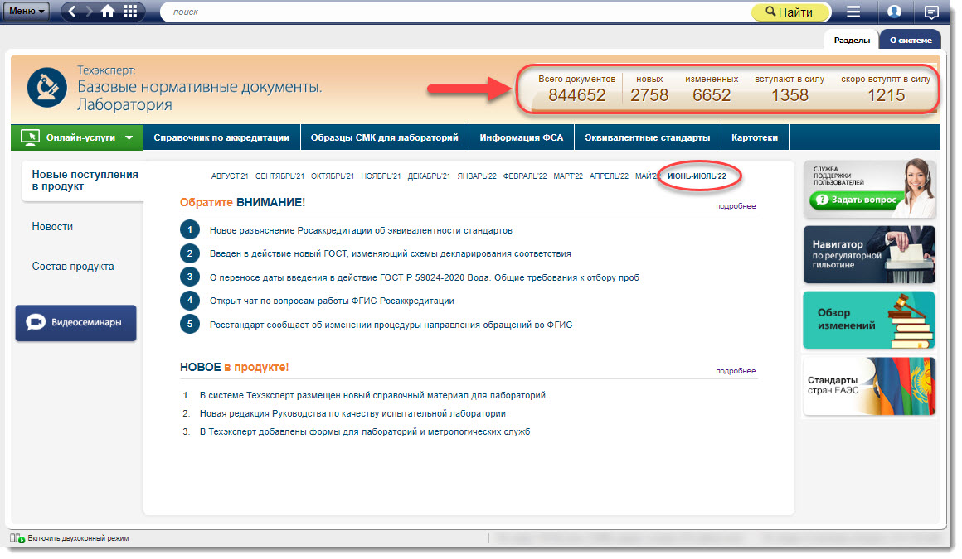Select Новые поступления в продукт tab

(x=83, y=181)
